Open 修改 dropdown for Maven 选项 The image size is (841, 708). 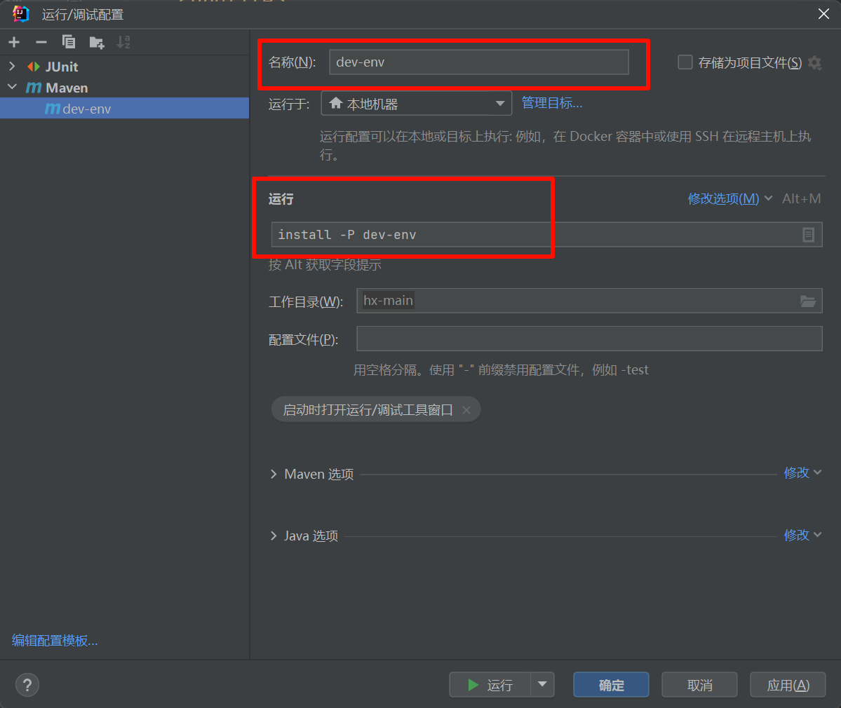point(802,472)
